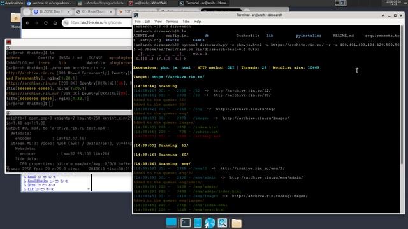Click the dirsearch terminal vertical scrollbar
Image resolution: width=408 pixels, height=229 pixels.
click(x=402, y=95)
